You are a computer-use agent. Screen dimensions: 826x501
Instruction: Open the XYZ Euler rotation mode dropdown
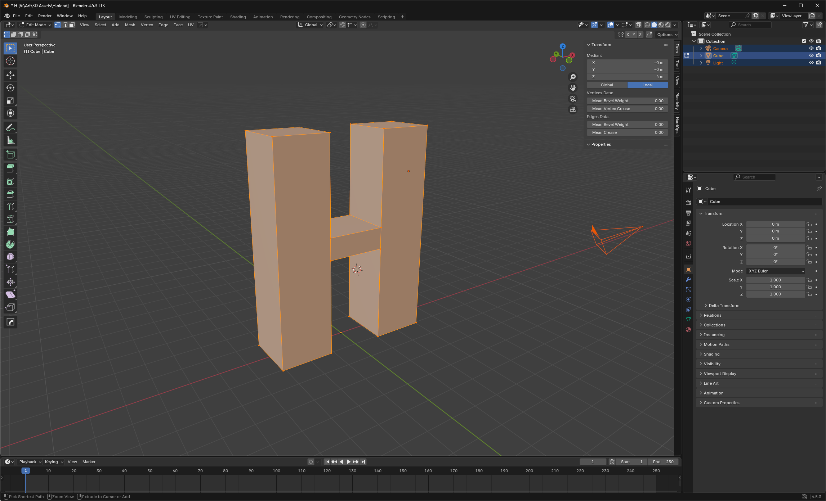tap(776, 271)
